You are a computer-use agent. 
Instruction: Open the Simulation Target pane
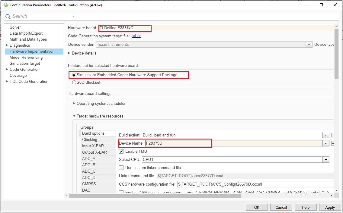tap(25, 64)
